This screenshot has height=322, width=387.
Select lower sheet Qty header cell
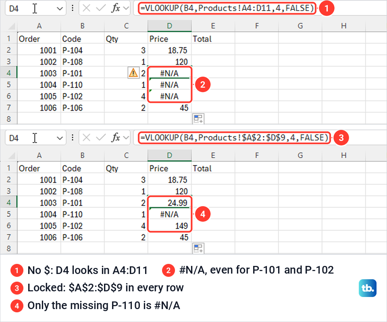coord(126,168)
